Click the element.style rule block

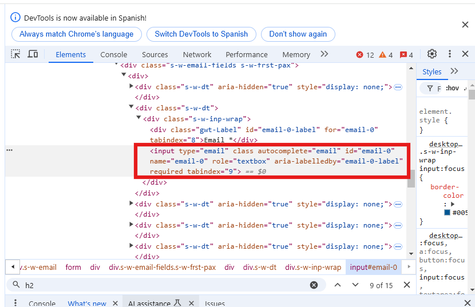click(x=442, y=121)
